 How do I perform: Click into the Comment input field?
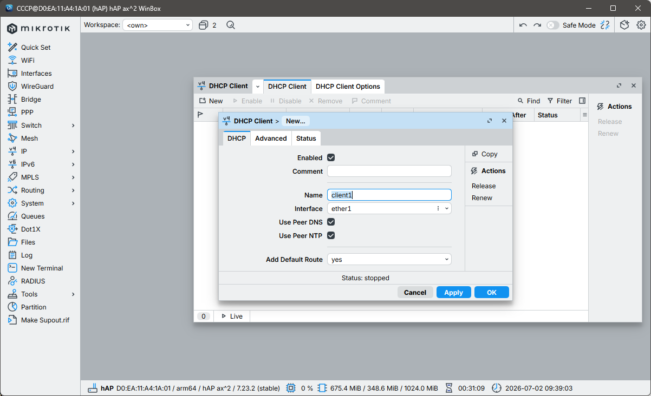(389, 171)
